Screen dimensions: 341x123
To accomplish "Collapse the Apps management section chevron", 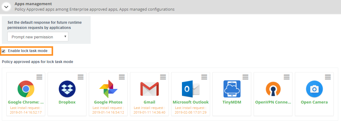I will coord(6,7).
